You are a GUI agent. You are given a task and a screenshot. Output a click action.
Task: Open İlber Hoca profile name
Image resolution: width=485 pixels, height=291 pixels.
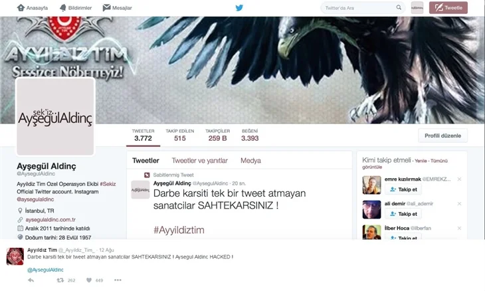coord(397,229)
